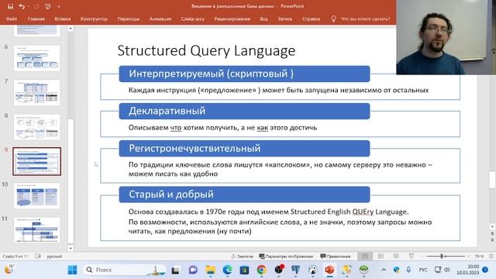The width and height of the screenshot is (496, 279).
Task: Select slide 8 thumbnail
Action: pos(36,127)
